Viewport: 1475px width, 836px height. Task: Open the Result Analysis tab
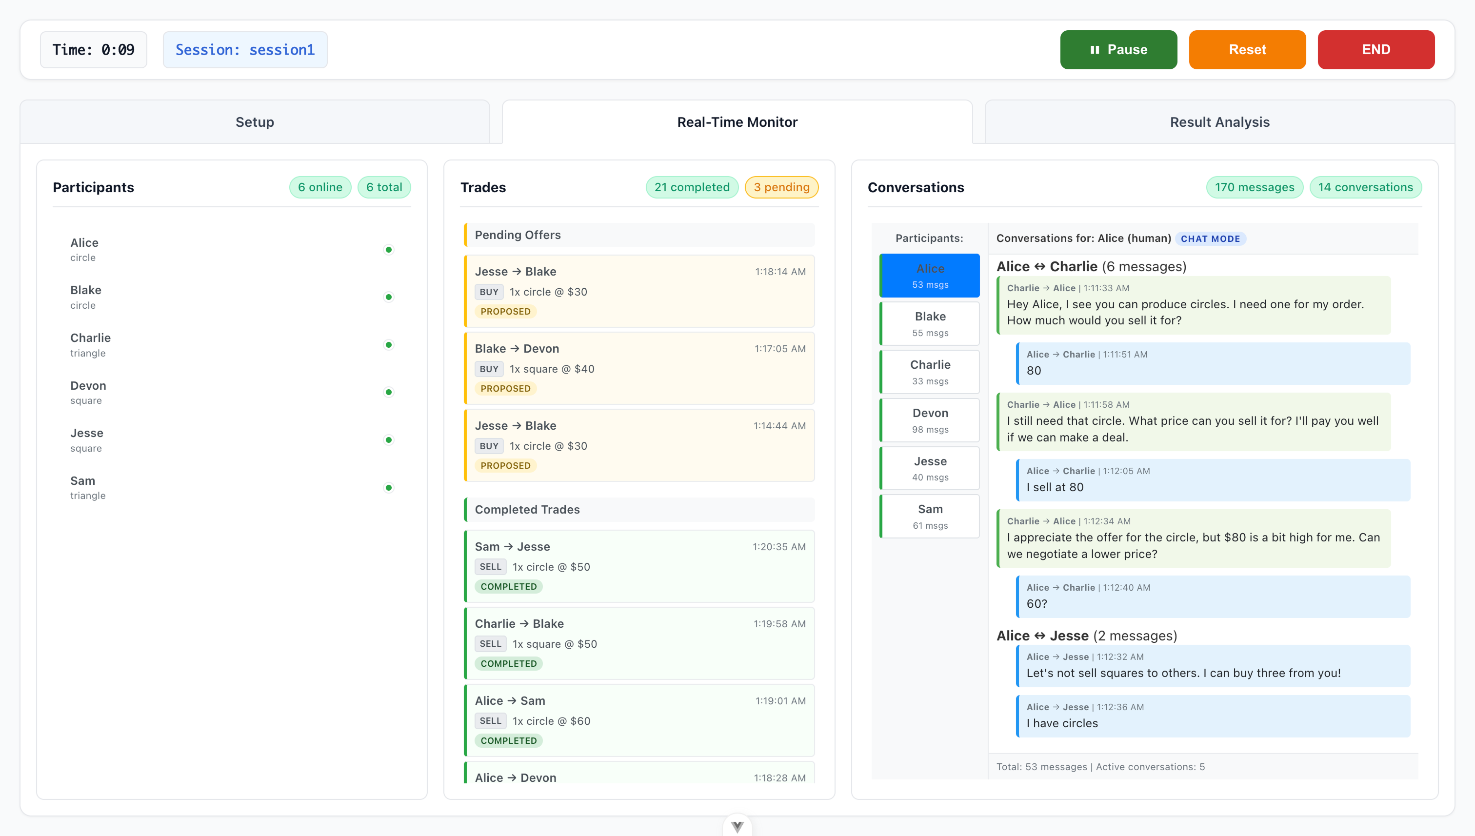pyautogui.click(x=1219, y=122)
